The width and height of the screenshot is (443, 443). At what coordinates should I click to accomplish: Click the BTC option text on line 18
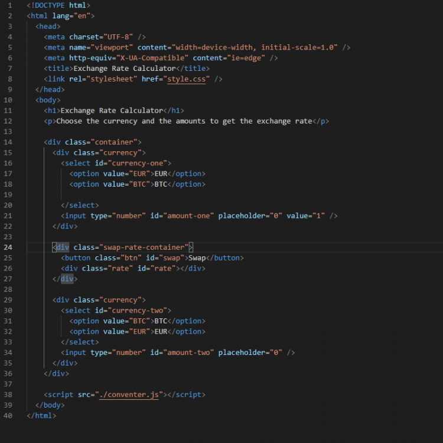(x=161, y=184)
